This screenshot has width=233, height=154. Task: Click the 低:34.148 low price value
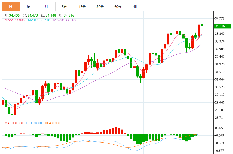(48, 15)
